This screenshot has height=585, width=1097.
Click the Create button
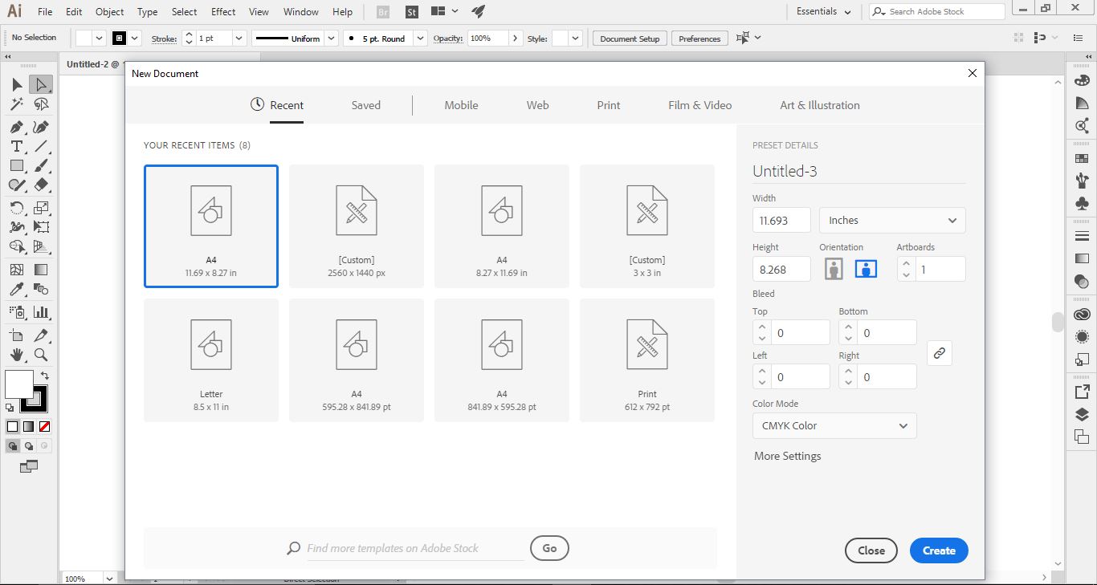(x=938, y=550)
